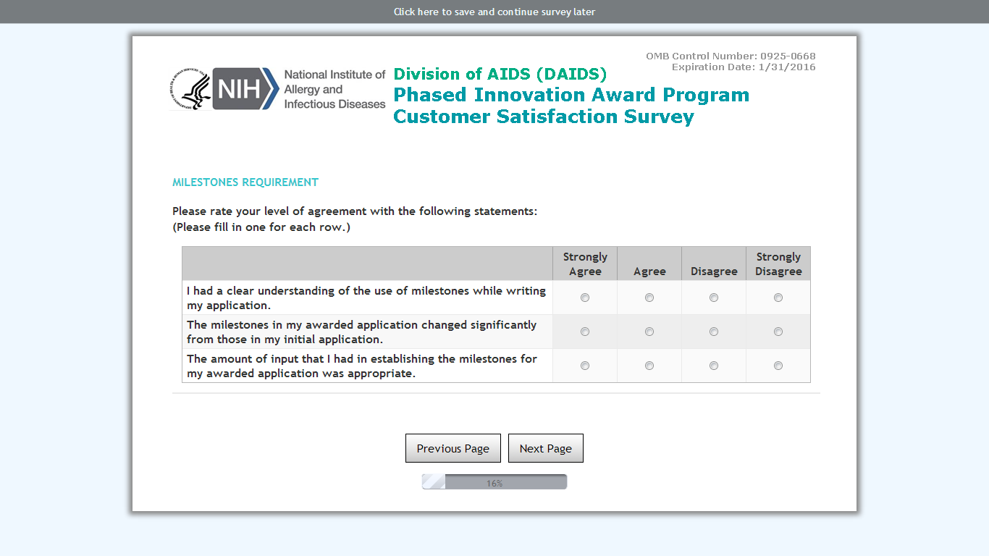Select Strongly Agree for milestones changed significantly
The width and height of the screenshot is (989, 556).
pos(585,332)
